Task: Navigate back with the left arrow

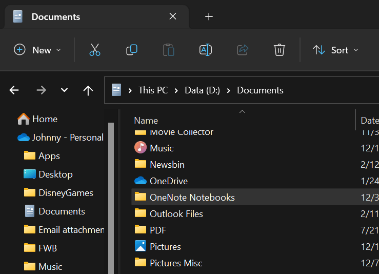Action: coord(14,90)
